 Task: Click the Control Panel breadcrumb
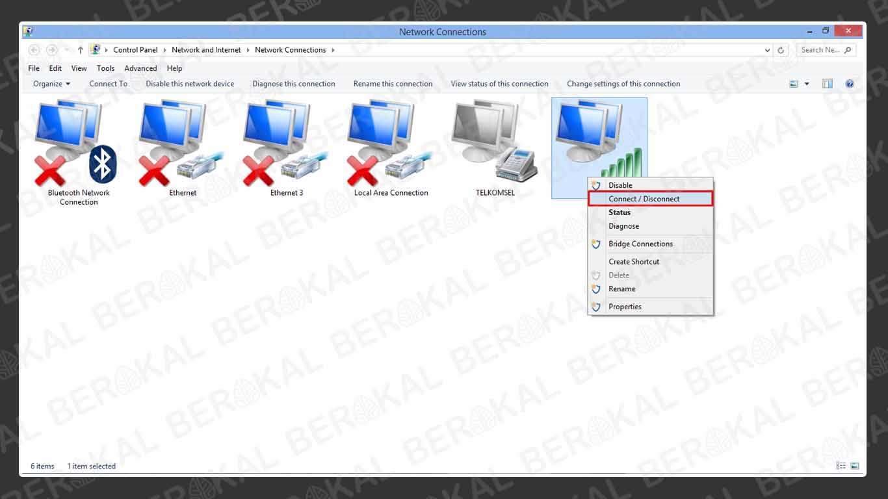pyautogui.click(x=135, y=50)
